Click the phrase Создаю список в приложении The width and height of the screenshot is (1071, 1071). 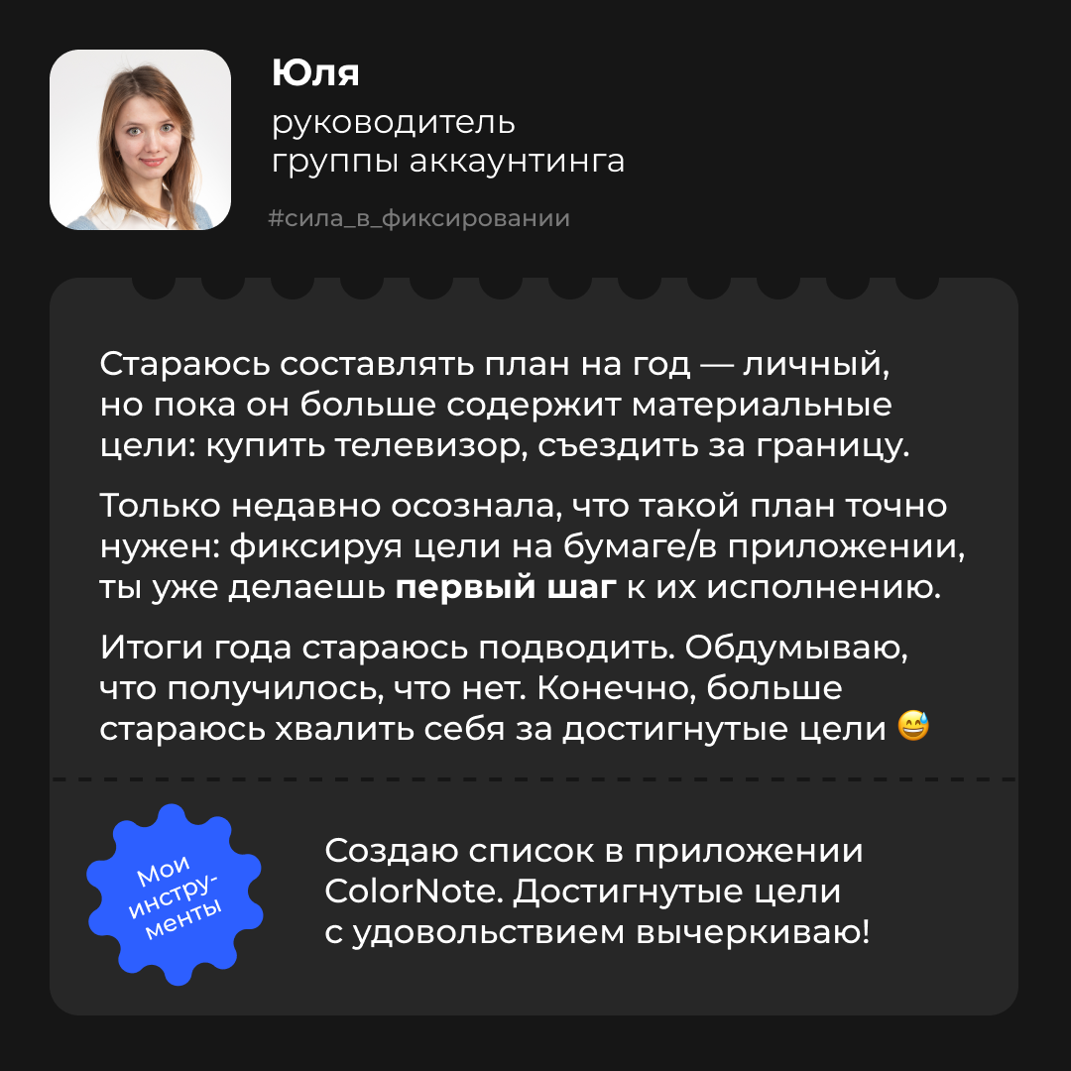tap(594, 851)
